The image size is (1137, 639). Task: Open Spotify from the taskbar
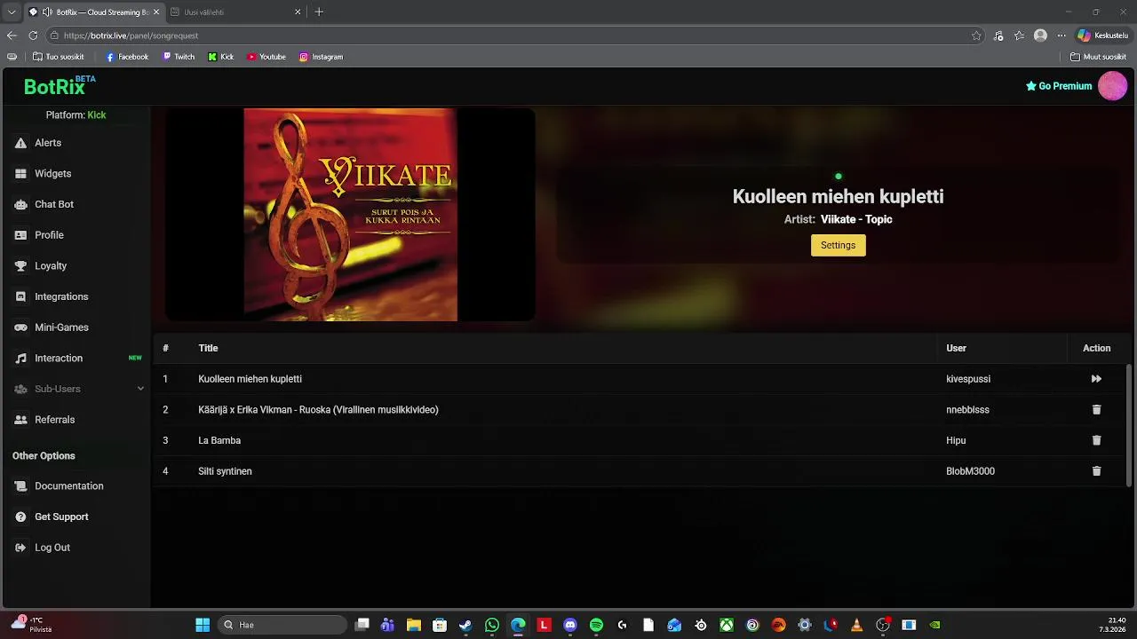[596, 625]
